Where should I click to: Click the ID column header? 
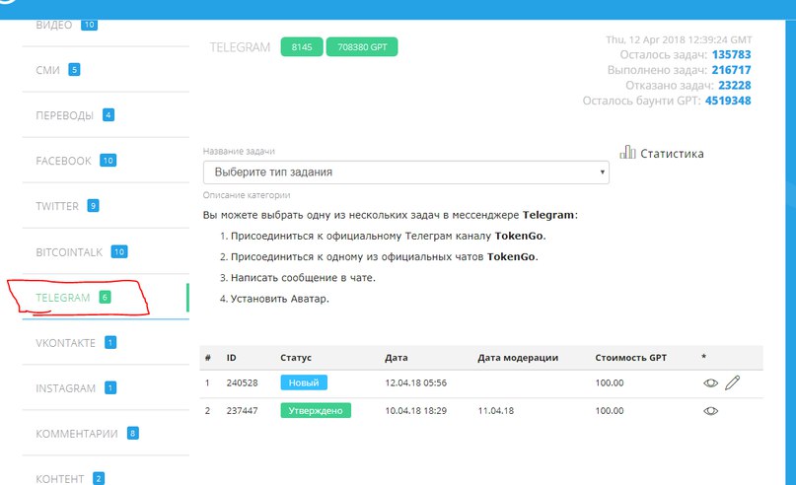coord(232,358)
